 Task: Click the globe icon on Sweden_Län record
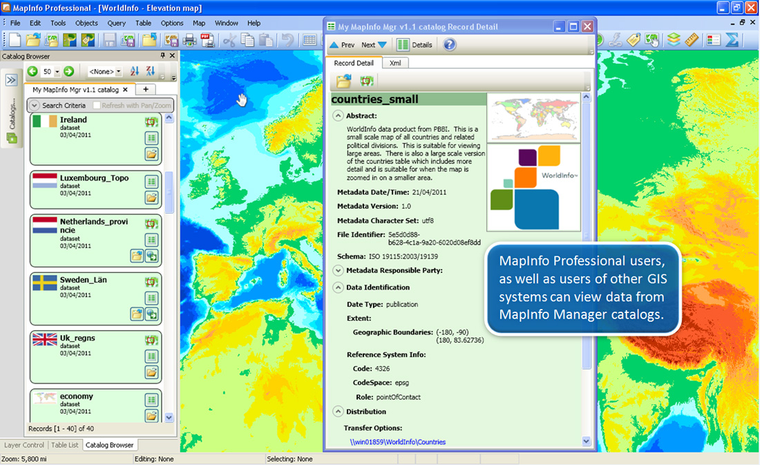[x=152, y=314]
